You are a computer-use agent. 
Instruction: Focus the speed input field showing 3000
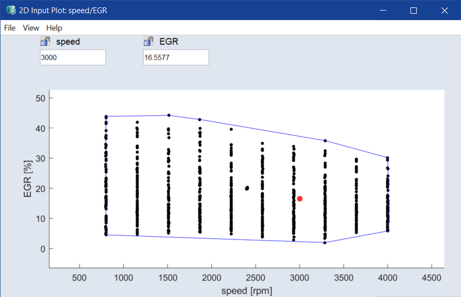coord(73,58)
